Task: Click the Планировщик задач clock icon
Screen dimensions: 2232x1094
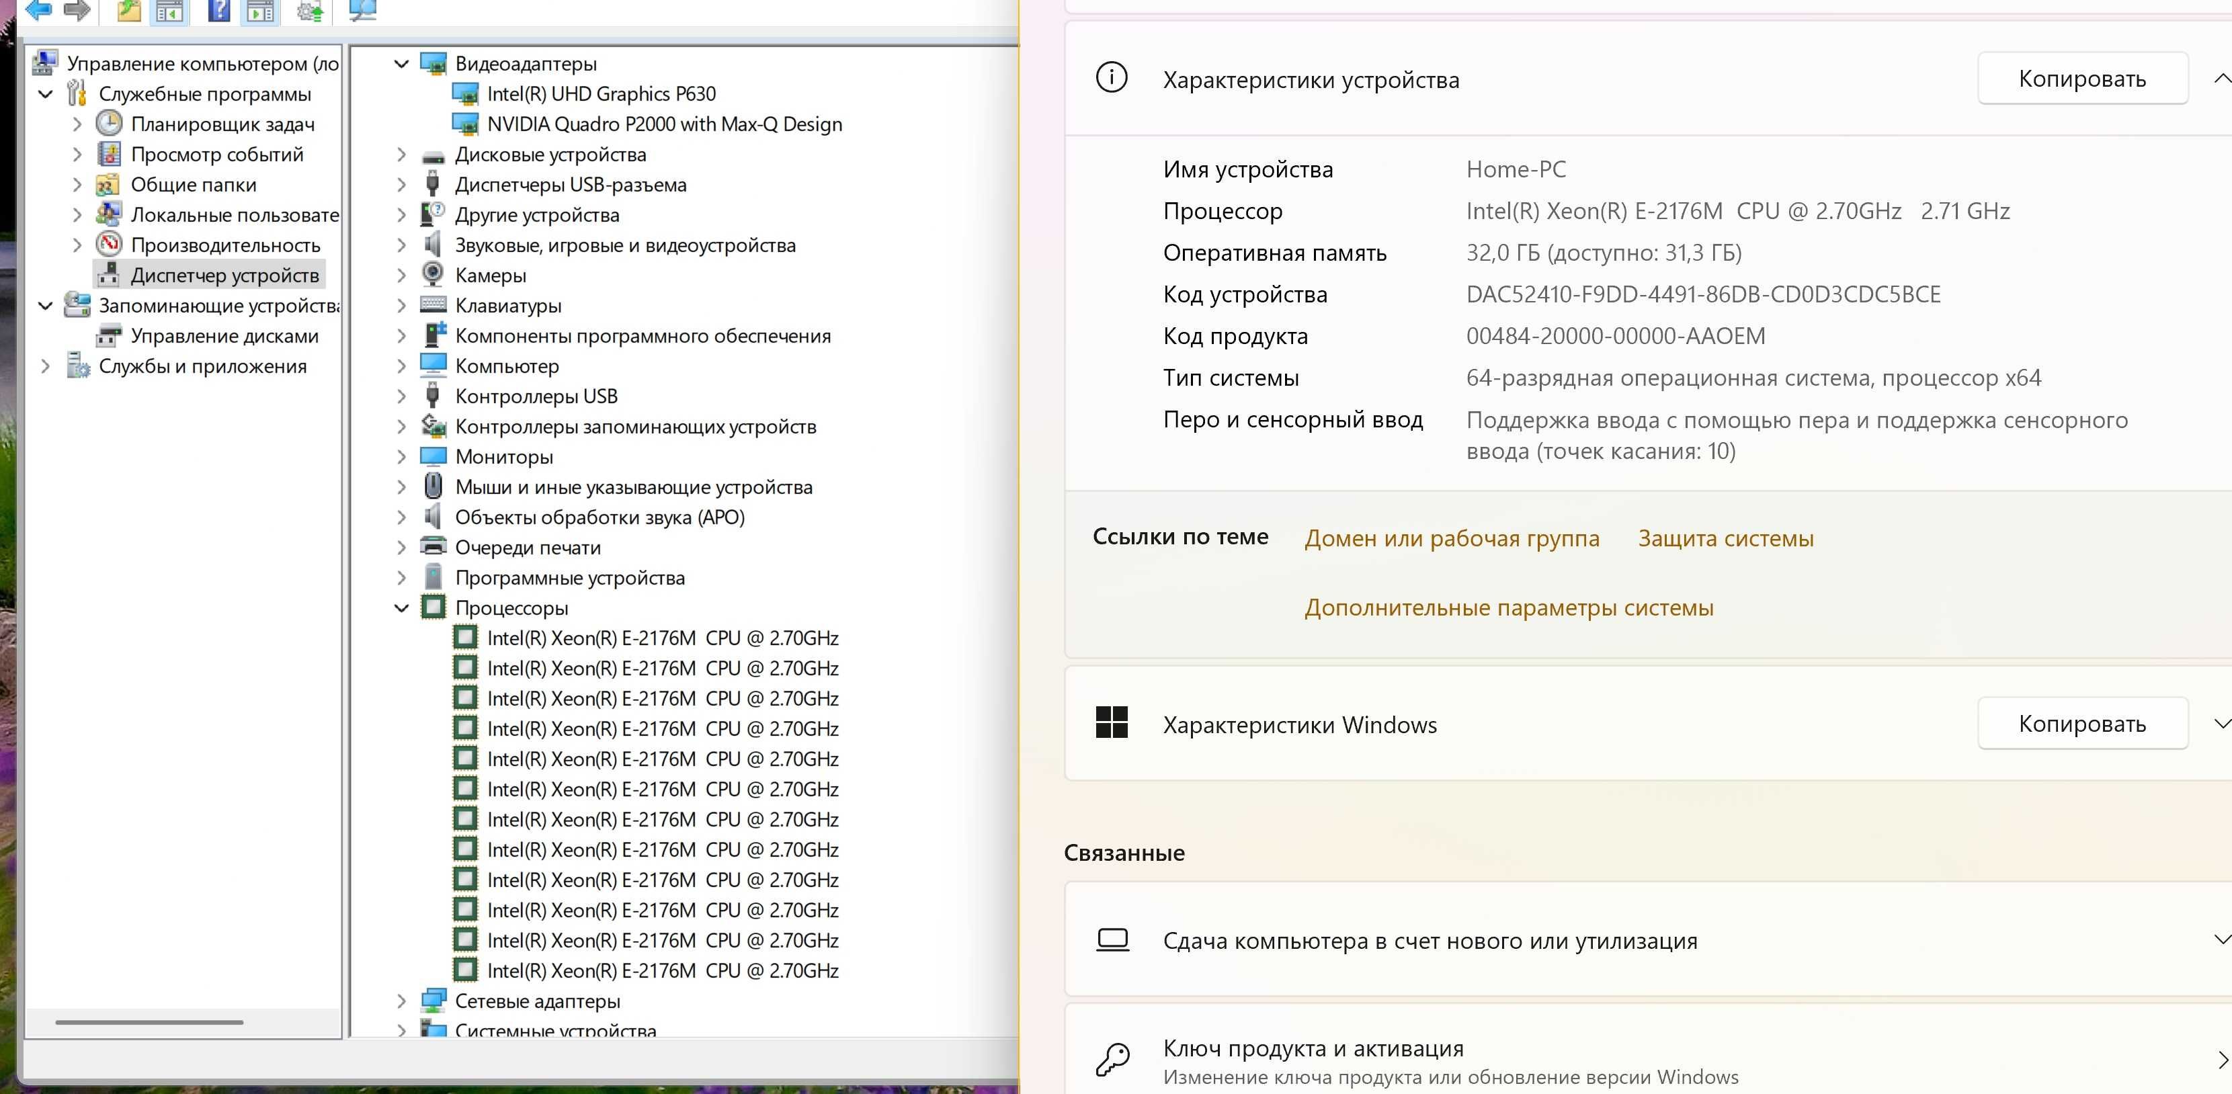Action: [109, 123]
